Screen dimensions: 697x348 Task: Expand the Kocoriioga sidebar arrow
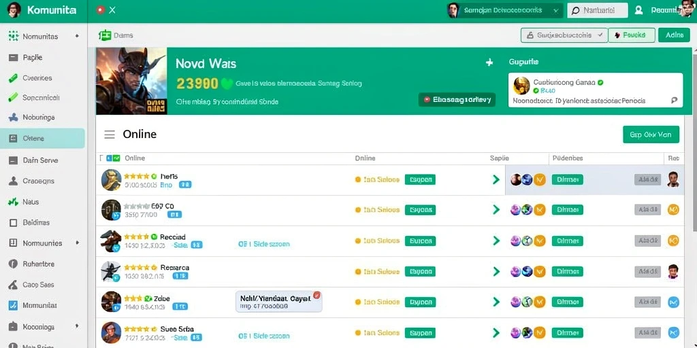pos(78,326)
